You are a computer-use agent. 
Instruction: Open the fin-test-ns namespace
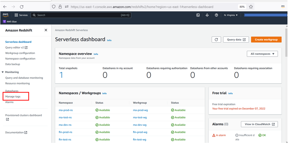[65, 139]
